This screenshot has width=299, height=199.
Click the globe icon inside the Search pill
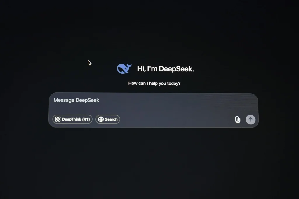click(100, 119)
